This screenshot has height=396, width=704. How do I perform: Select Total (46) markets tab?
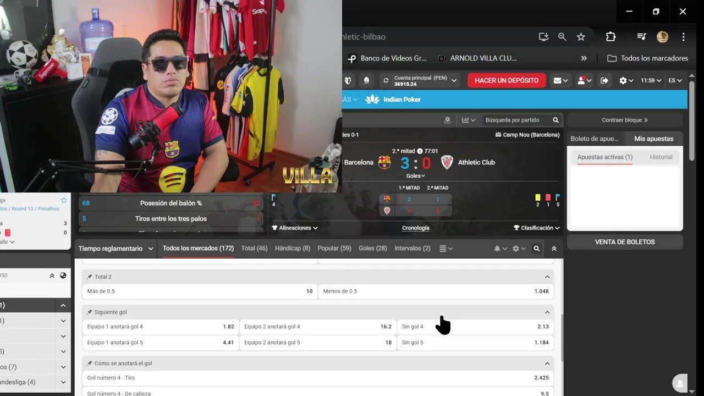[x=254, y=249]
